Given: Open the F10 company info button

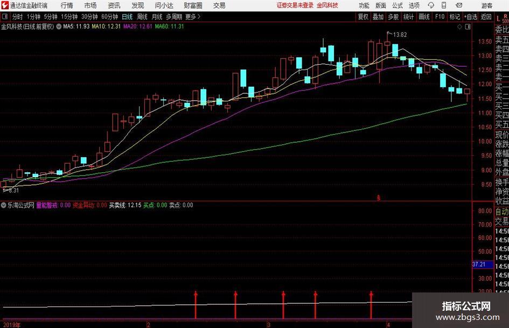Looking at the screenshot, I should click(x=440, y=17).
